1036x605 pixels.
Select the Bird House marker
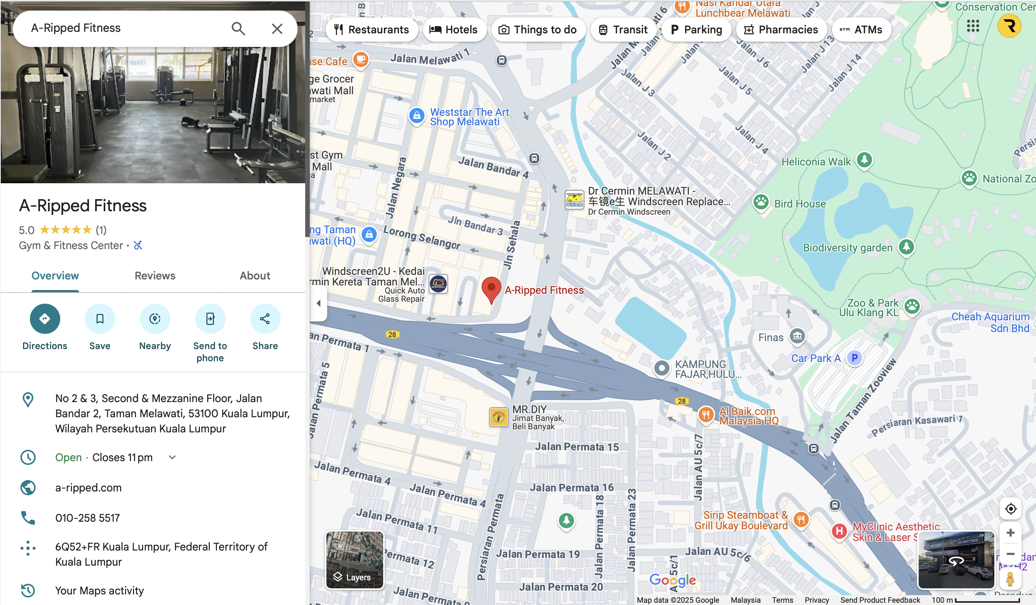tap(761, 202)
